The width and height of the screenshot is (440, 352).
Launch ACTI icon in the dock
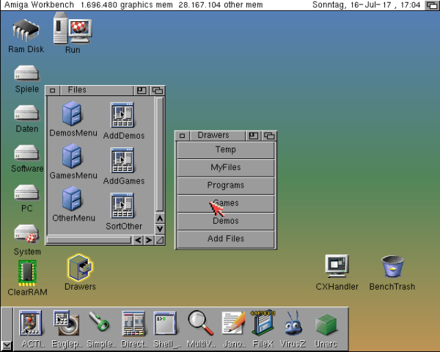(31, 323)
